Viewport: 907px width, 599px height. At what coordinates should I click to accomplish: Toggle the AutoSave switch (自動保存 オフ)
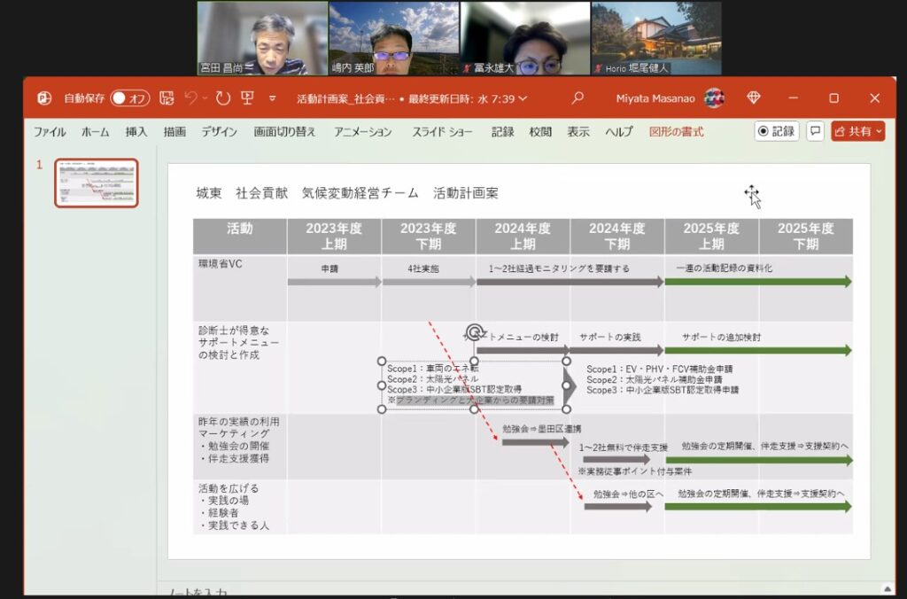(x=130, y=98)
